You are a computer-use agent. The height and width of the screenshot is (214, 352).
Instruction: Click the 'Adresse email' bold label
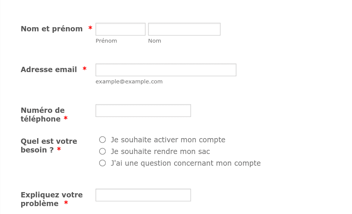[49, 69]
